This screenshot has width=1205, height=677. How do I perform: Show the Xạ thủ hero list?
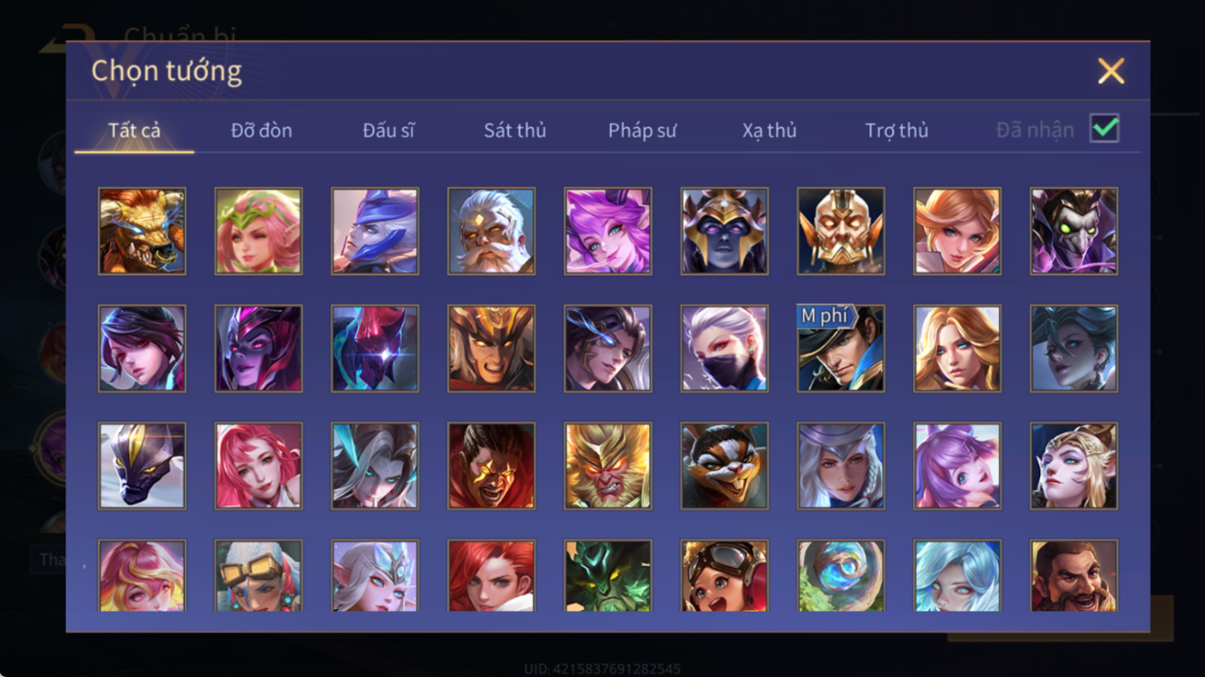tap(770, 130)
